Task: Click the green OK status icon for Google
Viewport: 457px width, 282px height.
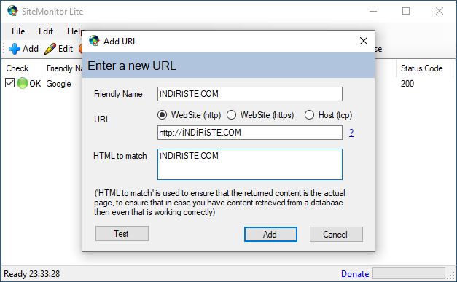Action: tap(23, 84)
